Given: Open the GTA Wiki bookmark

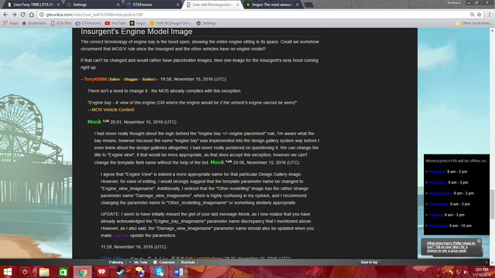Looking at the screenshot, I should (x=61, y=23).
